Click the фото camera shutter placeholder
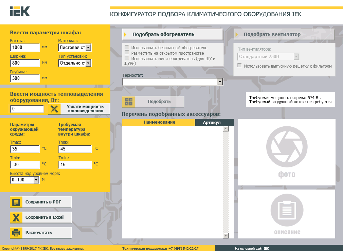 pyautogui.click(x=287, y=152)
